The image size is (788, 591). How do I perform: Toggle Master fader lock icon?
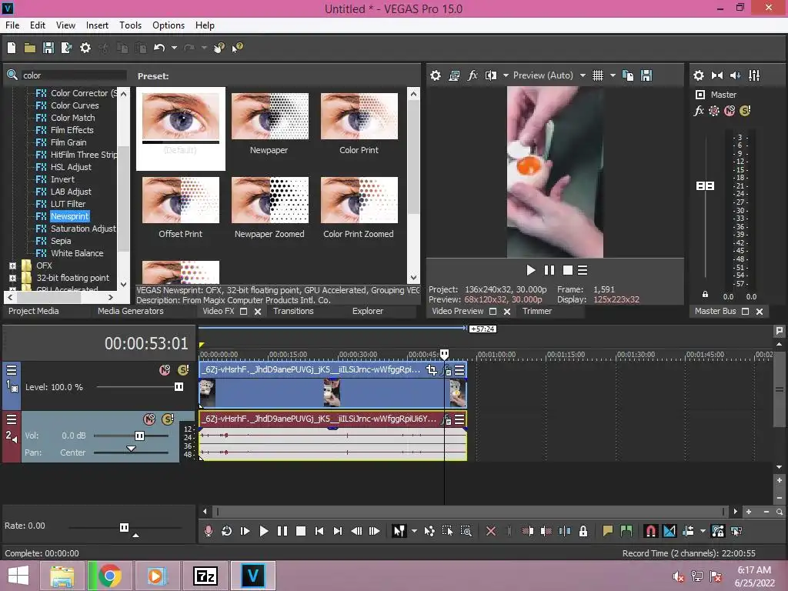705,295
